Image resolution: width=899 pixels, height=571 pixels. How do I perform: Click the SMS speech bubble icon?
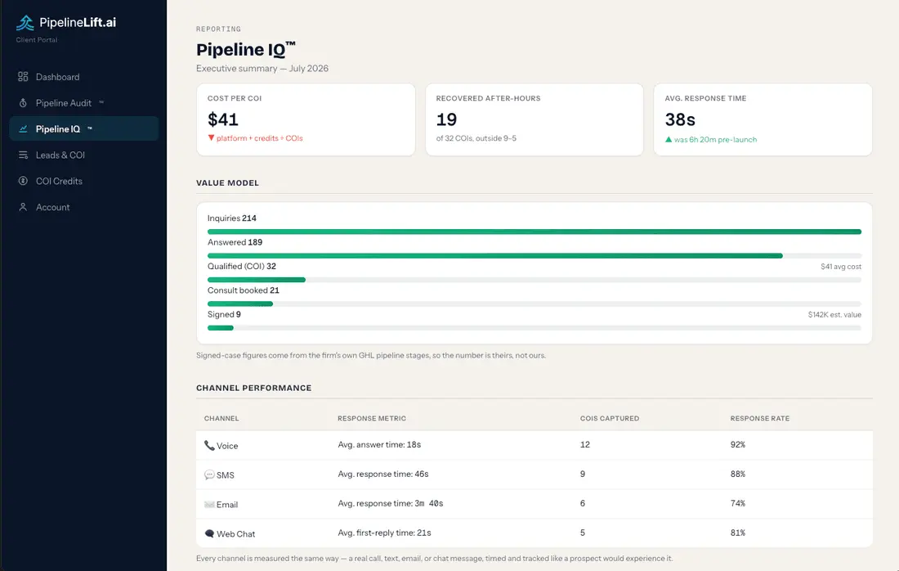pyautogui.click(x=209, y=474)
